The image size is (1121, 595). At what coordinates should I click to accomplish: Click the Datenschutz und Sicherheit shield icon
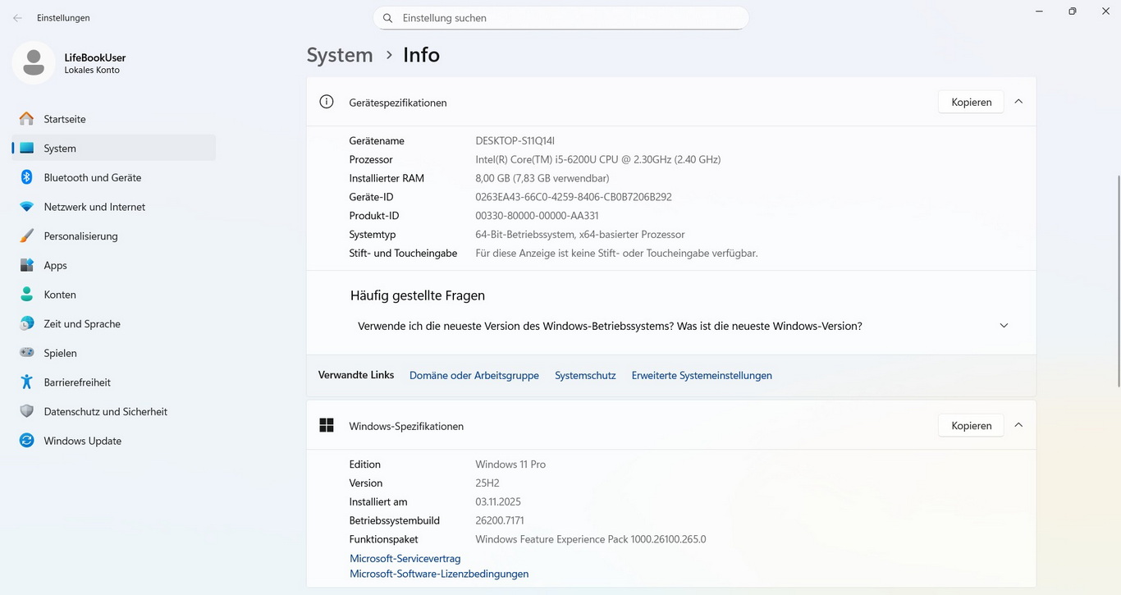[27, 411]
